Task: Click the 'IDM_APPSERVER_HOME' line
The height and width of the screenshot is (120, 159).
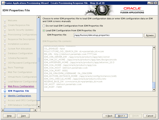Action: (79, 62)
